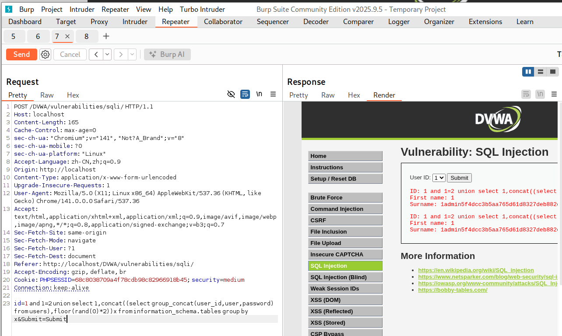Switch to the Sequencer tab

pyautogui.click(x=273, y=21)
